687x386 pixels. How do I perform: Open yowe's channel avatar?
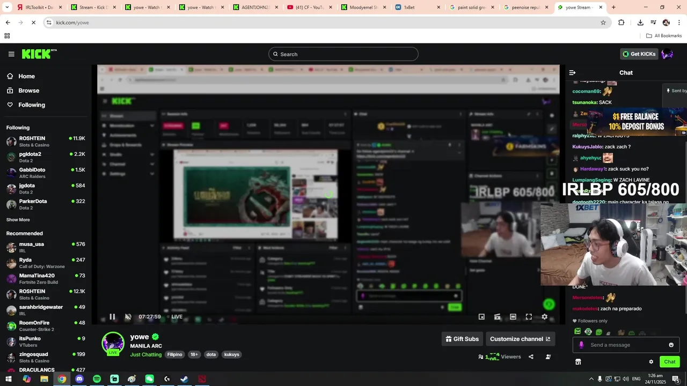113,344
